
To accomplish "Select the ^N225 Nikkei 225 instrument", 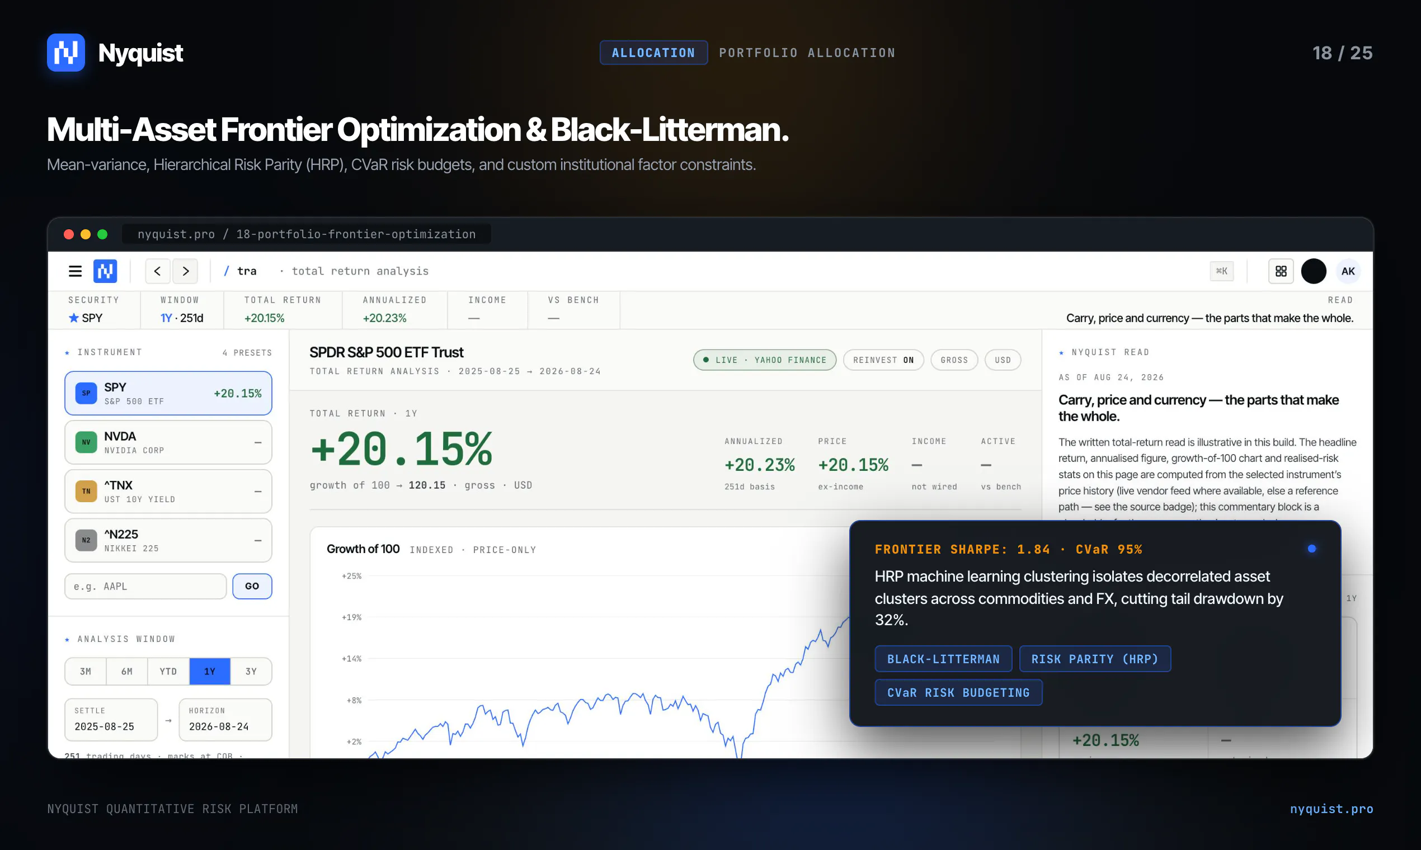I will click(x=168, y=540).
